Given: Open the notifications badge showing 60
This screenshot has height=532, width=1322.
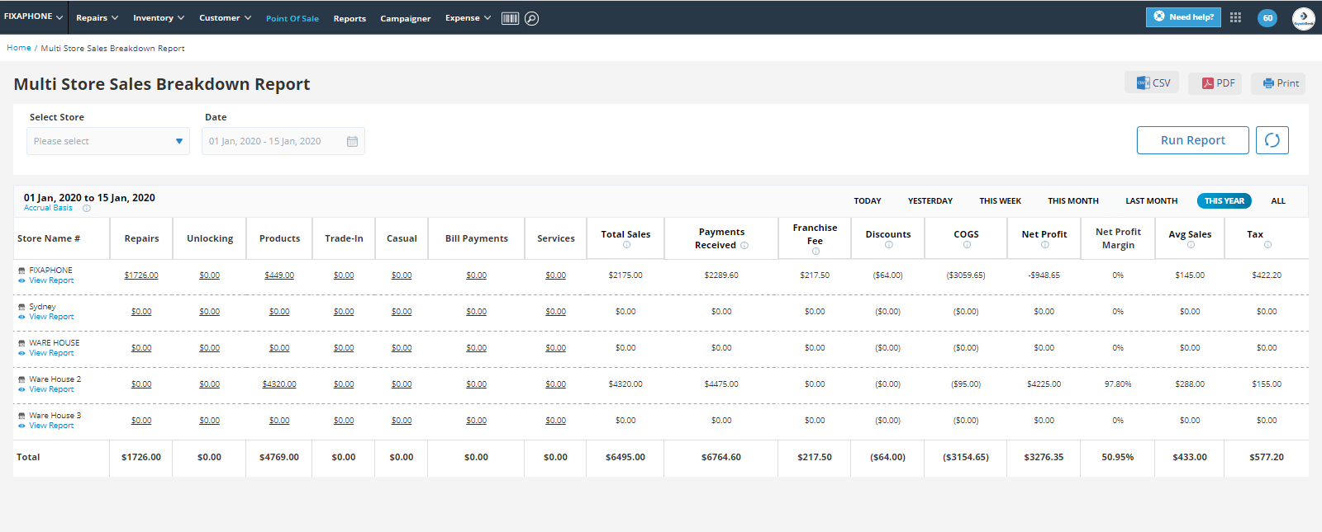Looking at the screenshot, I should pyautogui.click(x=1267, y=18).
